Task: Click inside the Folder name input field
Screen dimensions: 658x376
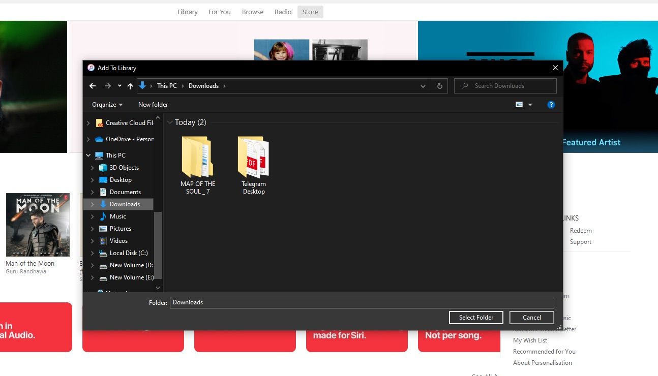Action: coord(356,302)
